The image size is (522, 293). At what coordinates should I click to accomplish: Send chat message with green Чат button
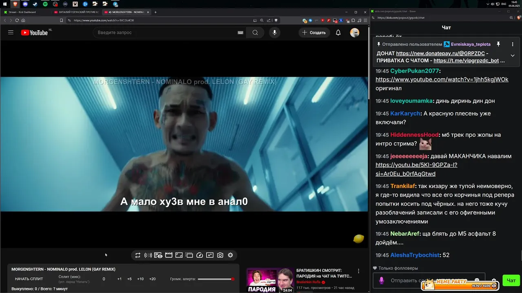pyautogui.click(x=511, y=280)
